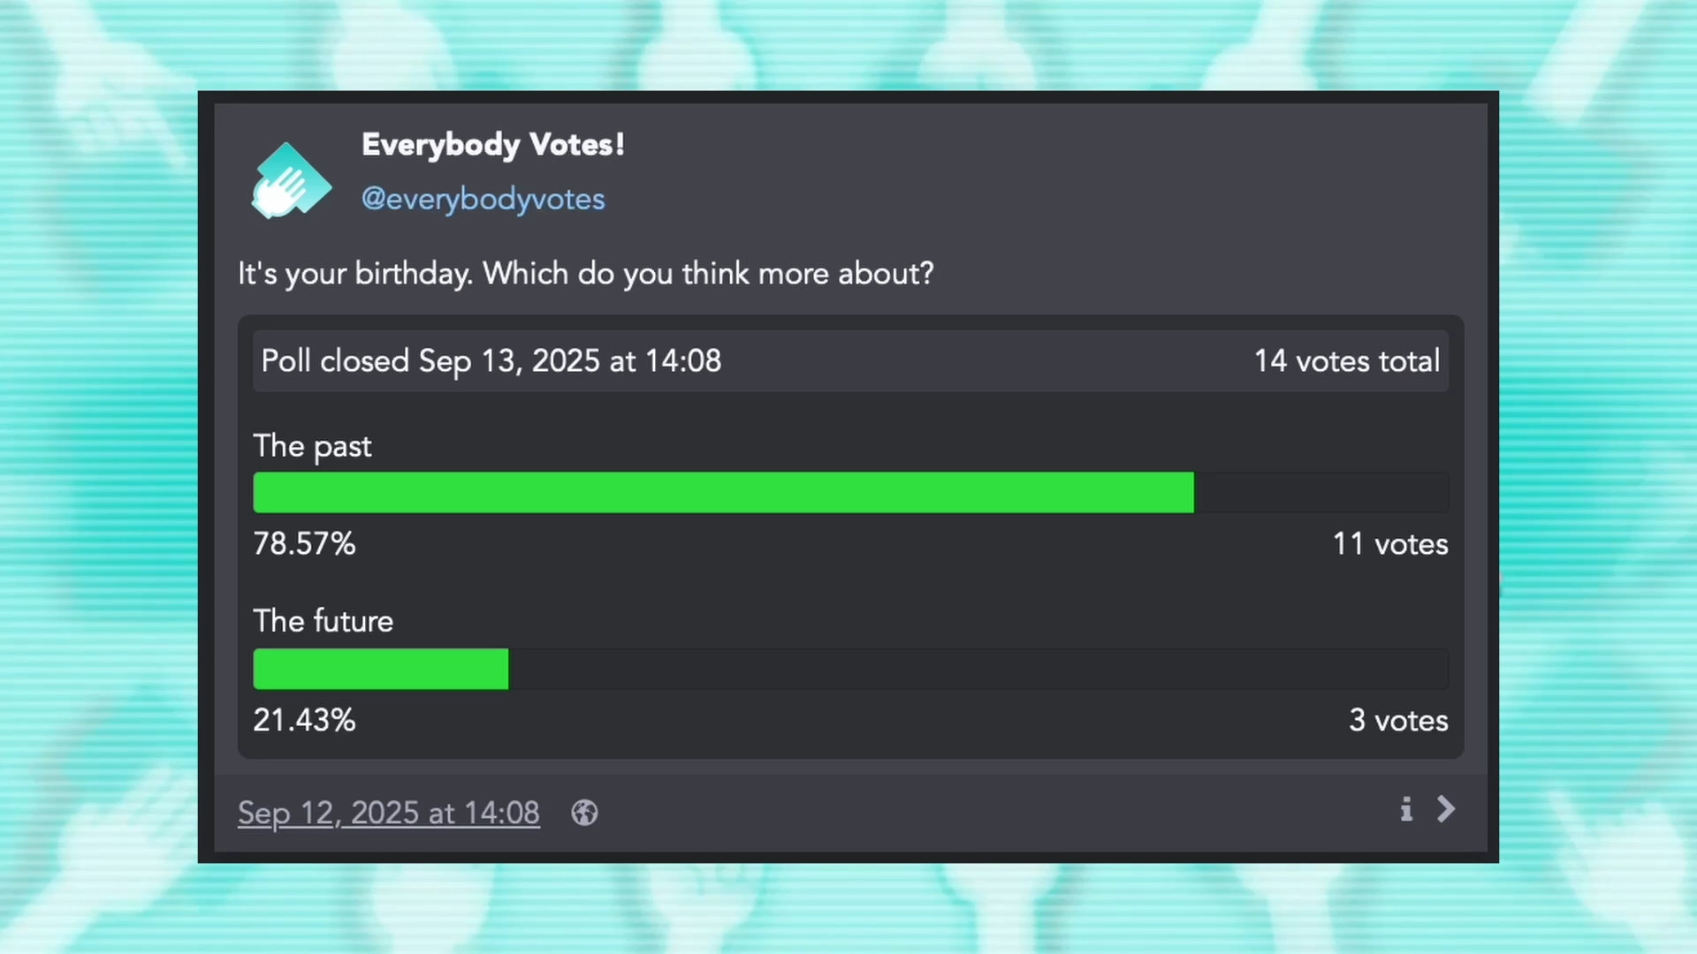Click the unfilled part of The past bar

(x=1321, y=492)
